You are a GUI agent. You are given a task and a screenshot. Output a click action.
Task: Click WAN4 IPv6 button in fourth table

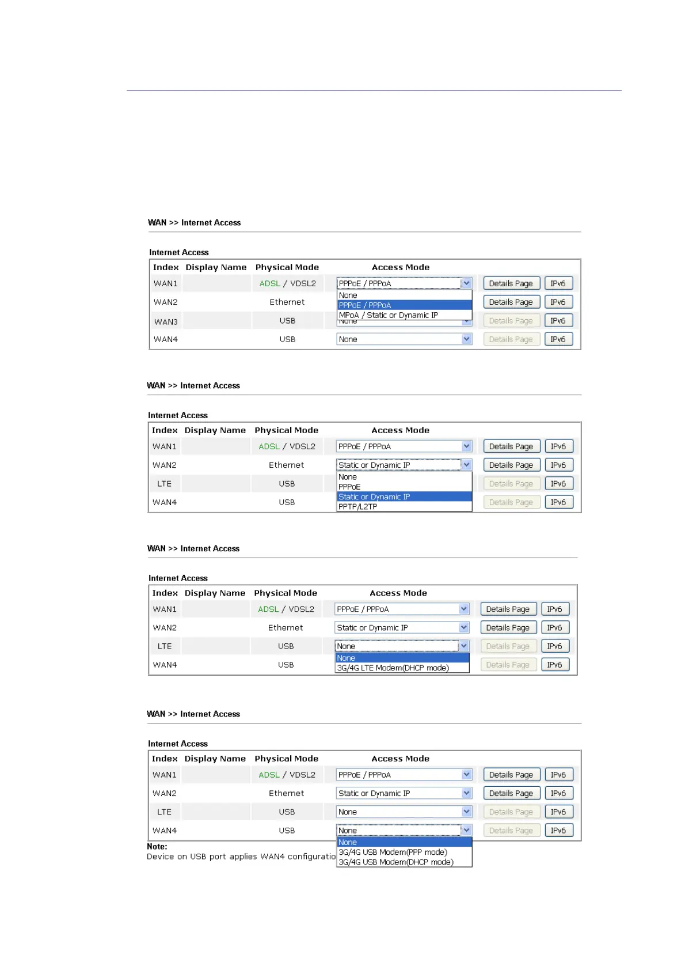point(558,830)
